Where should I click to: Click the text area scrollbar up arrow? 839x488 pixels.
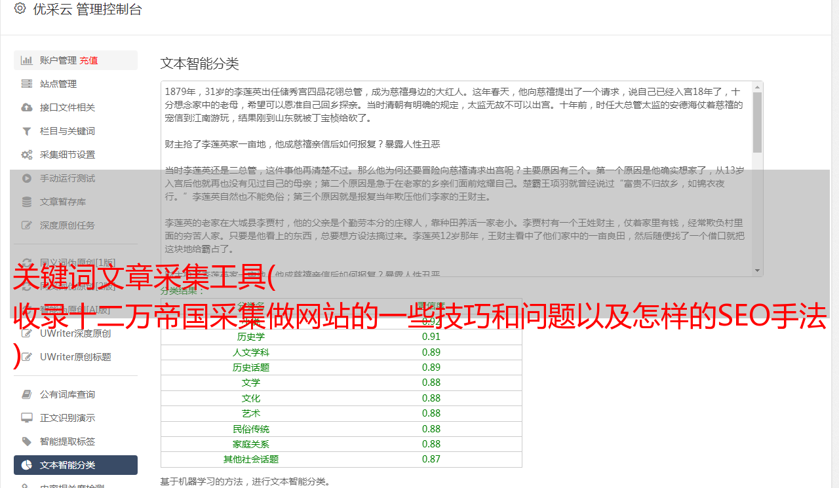click(758, 87)
